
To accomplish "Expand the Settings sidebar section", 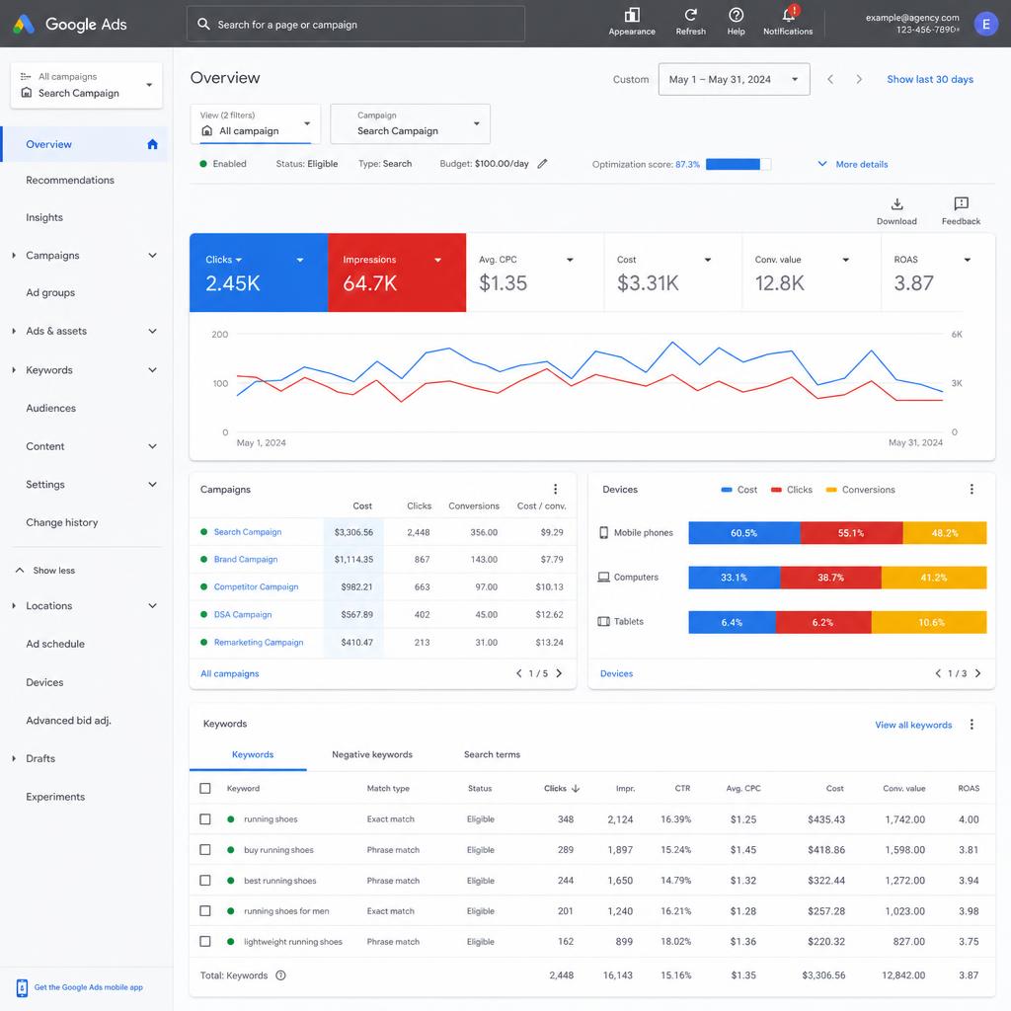I will click(x=152, y=484).
